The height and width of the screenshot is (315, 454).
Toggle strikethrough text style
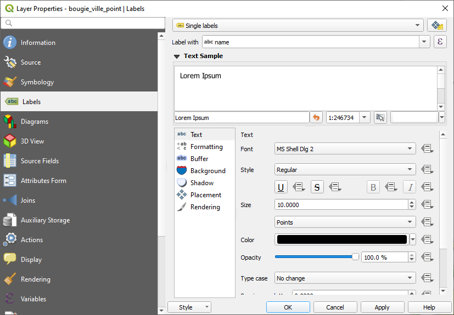317,187
